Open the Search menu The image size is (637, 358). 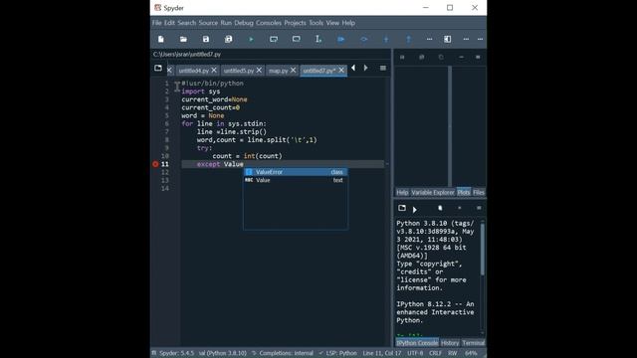(x=187, y=23)
